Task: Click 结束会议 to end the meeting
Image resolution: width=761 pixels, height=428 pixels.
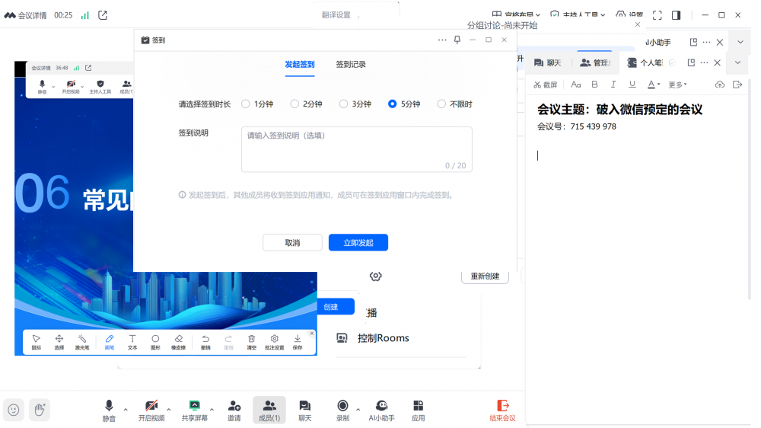Action: tap(502, 410)
